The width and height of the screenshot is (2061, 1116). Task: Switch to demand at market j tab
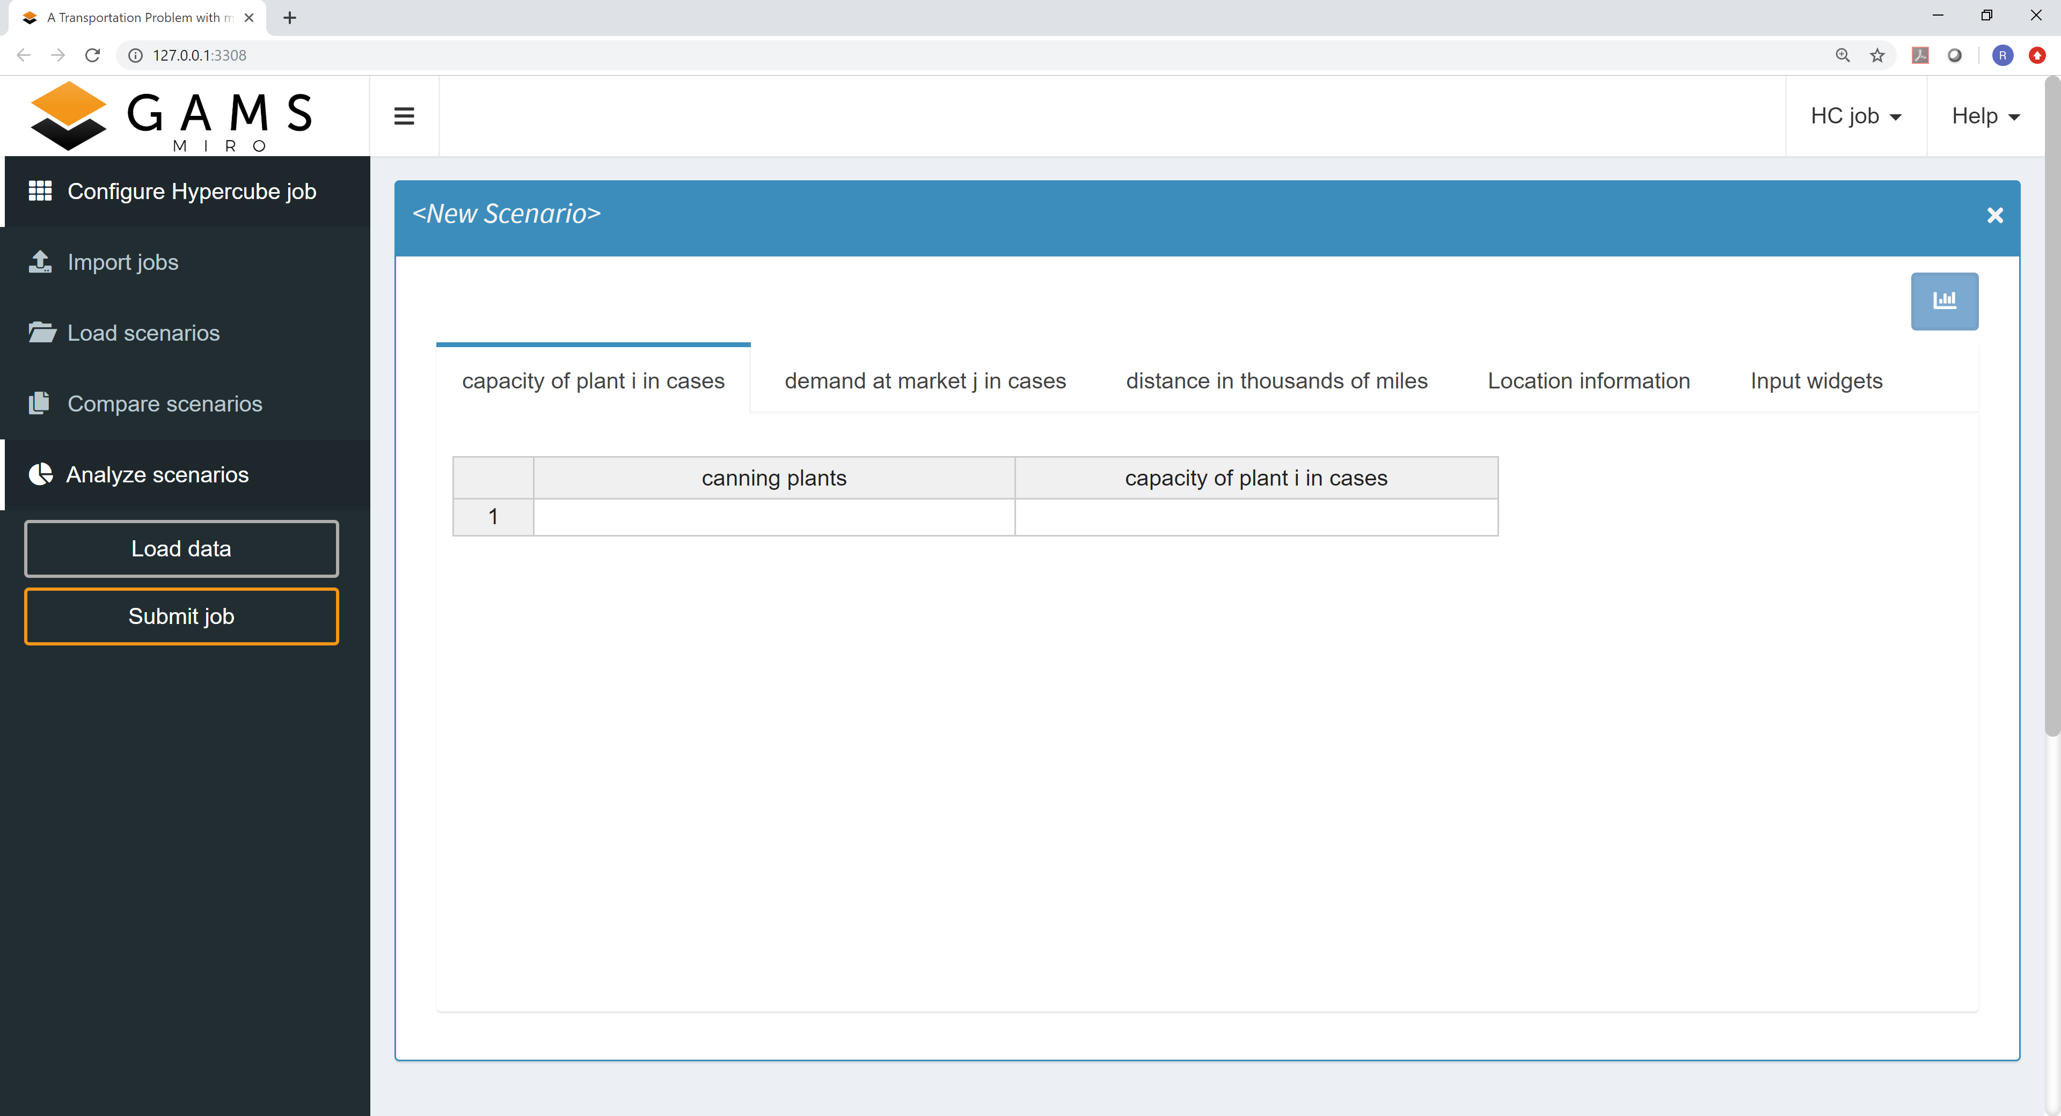925,381
